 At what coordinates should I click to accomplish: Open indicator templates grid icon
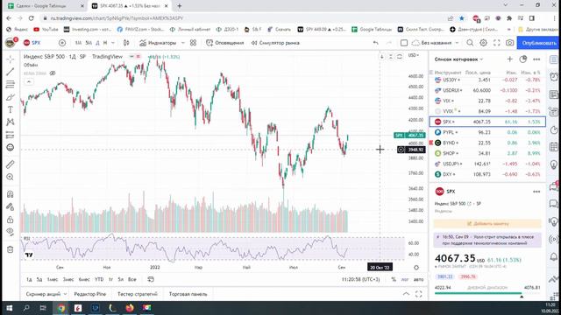click(x=193, y=43)
